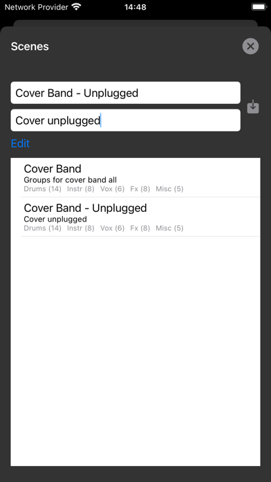This screenshot has height=482, width=271.
Task: Close the Scenes panel with X button
Action: click(x=250, y=46)
